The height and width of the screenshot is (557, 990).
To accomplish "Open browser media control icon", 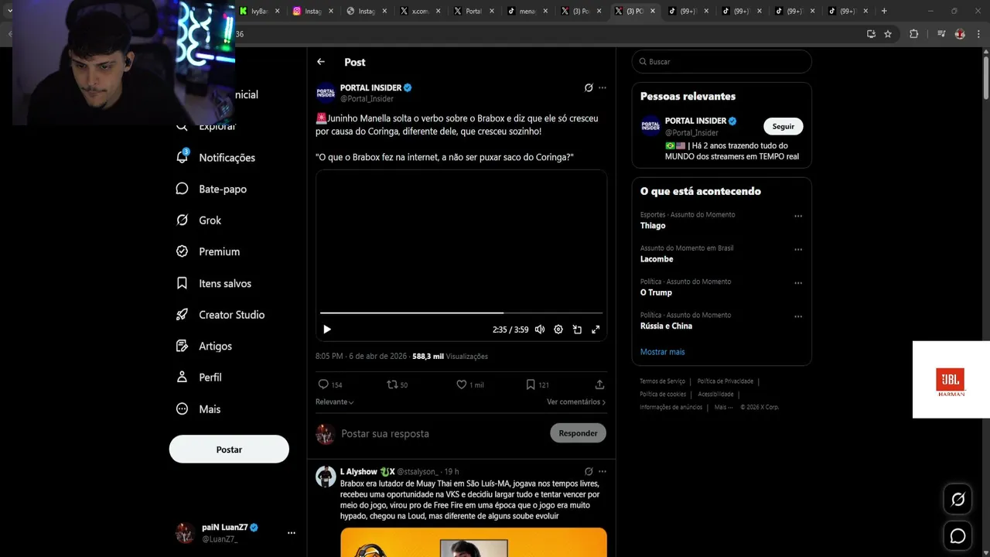I will (x=941, y=34).
